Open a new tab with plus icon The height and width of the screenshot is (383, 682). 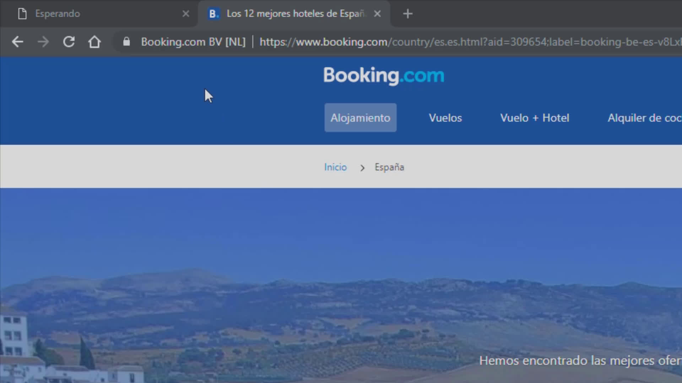[x=408, y=14]
